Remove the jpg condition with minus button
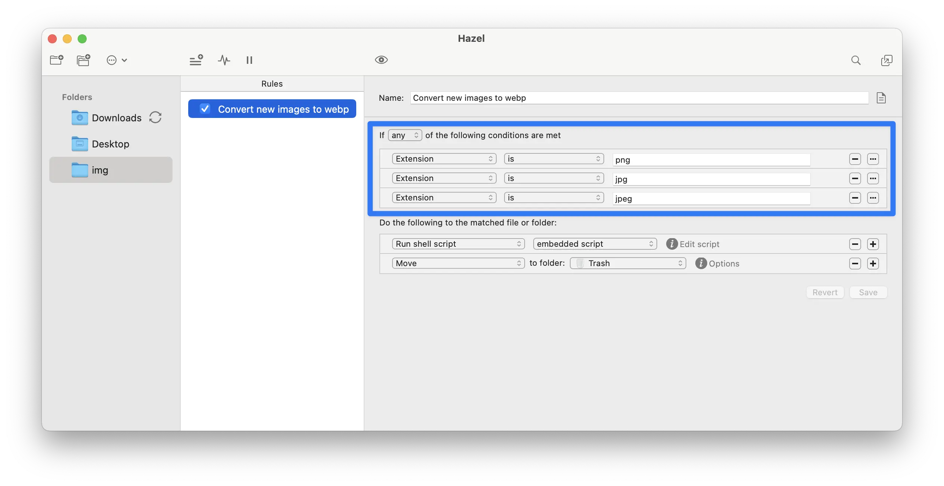This screenshot has height=486, width=944. pyautogui.click(x=855, y=178)
